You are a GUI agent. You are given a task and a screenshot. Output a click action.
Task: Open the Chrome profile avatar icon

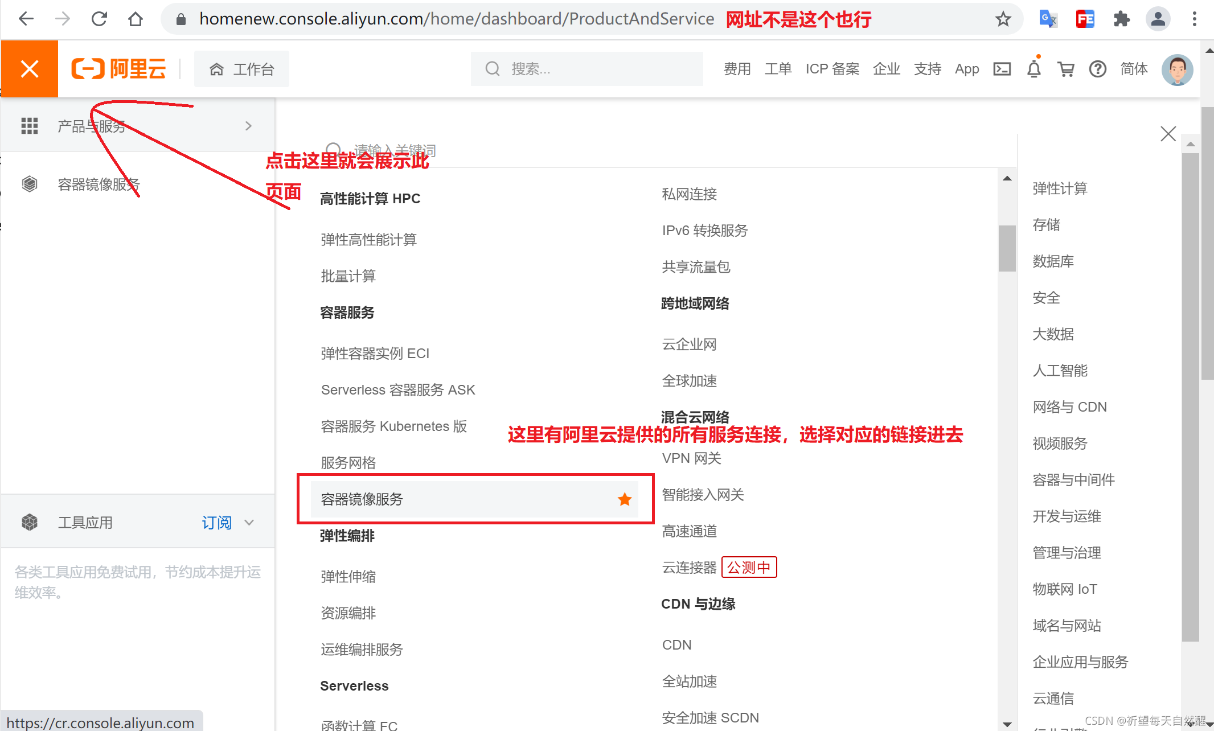point(1158,19)
